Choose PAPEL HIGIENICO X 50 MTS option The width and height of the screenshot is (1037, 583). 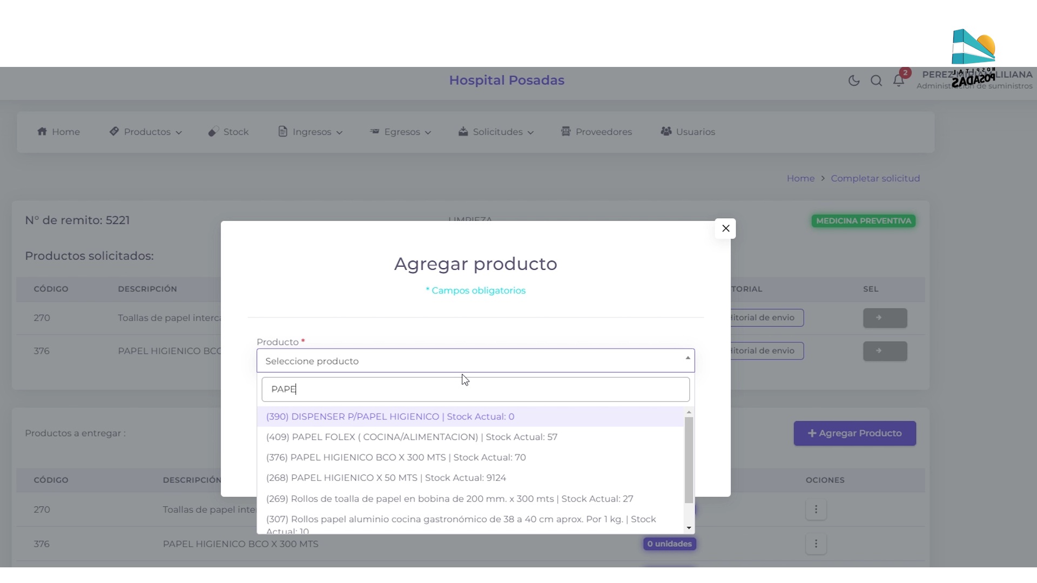[386, 478]
